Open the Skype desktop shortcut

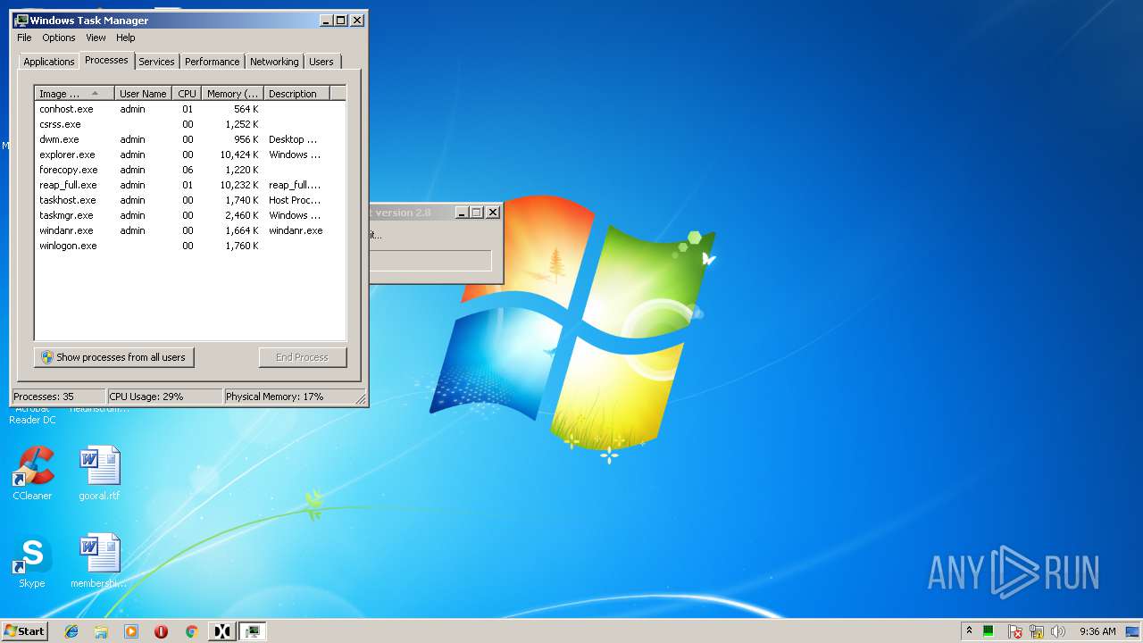[x=32, y=561]
